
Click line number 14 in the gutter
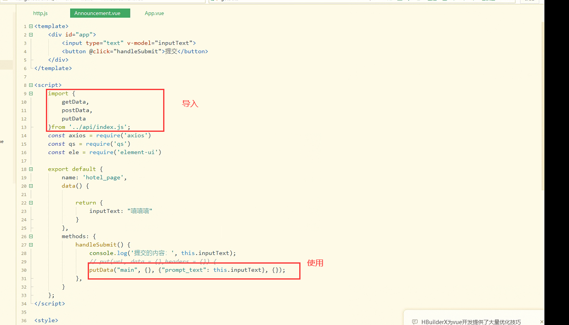coord(24,135)
